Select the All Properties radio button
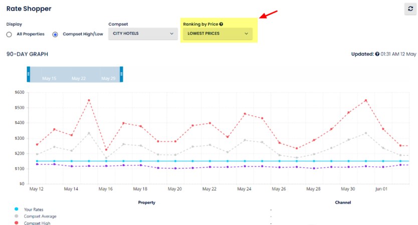Viewport: 418px width, 225px height. point(9,34)
